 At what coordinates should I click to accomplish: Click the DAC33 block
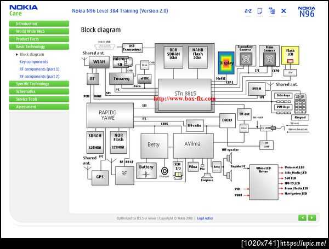[x=227, y=120]
